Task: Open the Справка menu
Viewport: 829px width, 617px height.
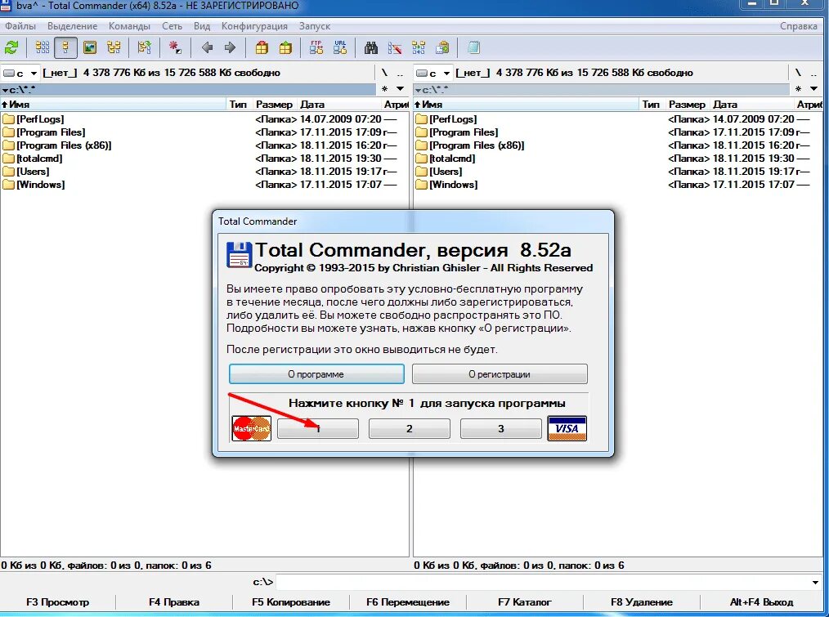Action: (798, 26)
